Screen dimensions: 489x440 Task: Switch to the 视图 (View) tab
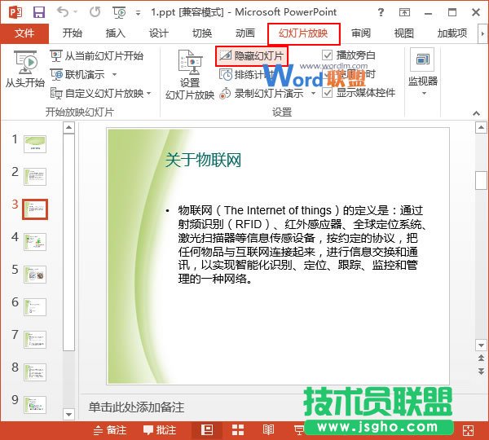coord(404,33)
